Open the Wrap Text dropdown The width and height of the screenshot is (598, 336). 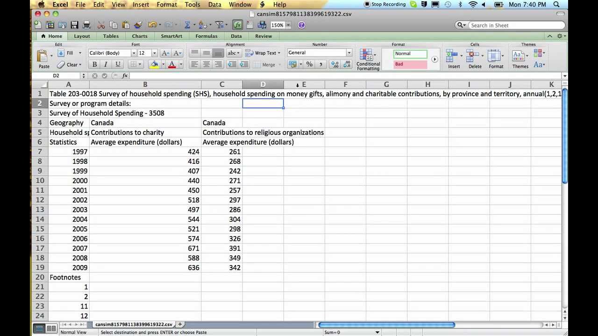tap(279, 53)
